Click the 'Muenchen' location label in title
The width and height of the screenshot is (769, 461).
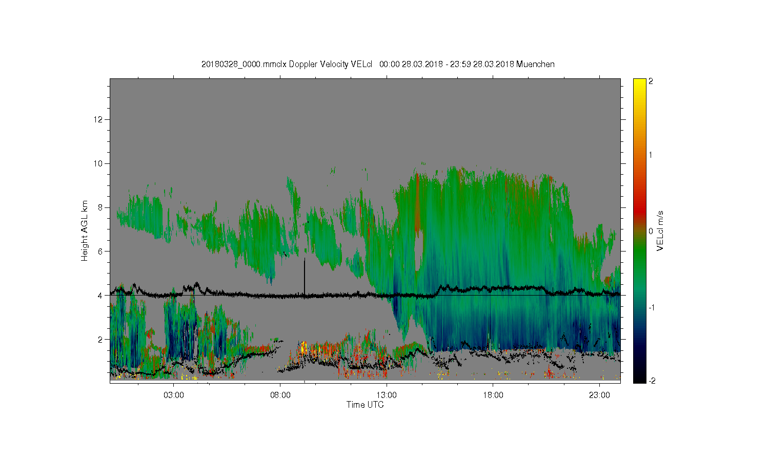point(535,65)
